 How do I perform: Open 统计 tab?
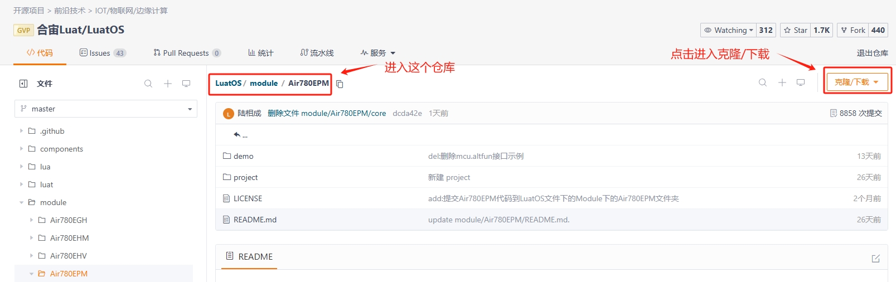point(260,53)
